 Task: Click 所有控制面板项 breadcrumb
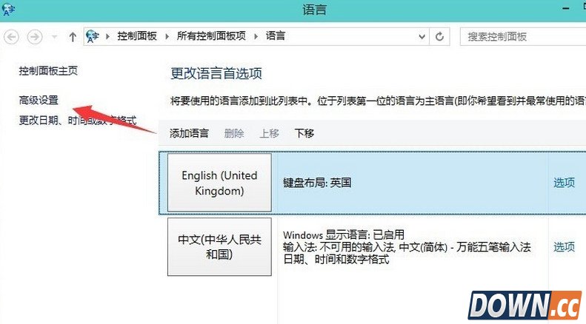tap(212, 36)
